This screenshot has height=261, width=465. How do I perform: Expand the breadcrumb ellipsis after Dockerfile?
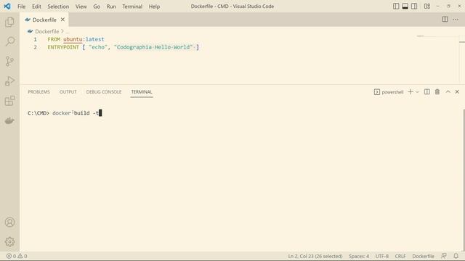68,31
